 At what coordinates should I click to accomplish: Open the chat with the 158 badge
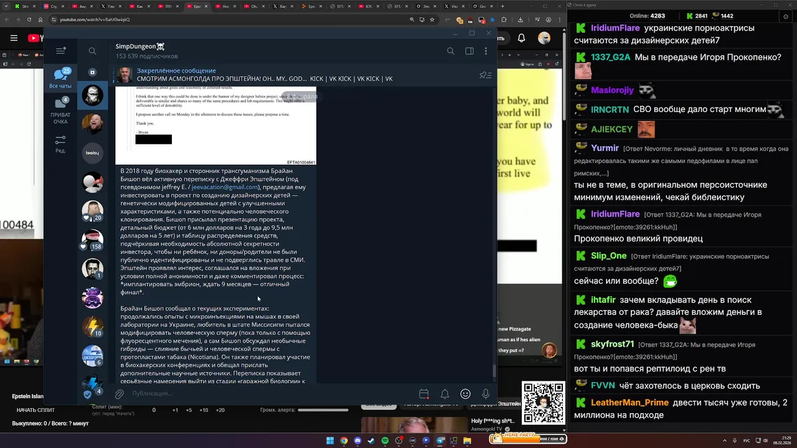tap(93, 240)
